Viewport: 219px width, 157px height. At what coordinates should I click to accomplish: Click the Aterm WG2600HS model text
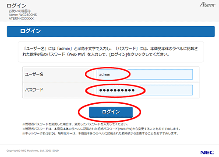[x=23, y=15]
